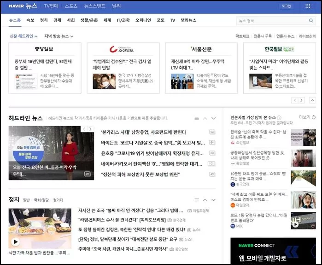The width and height of the screenshot is (322, 265).
Task: Go to TV연예 in top bar
Action: coord(51,6)
